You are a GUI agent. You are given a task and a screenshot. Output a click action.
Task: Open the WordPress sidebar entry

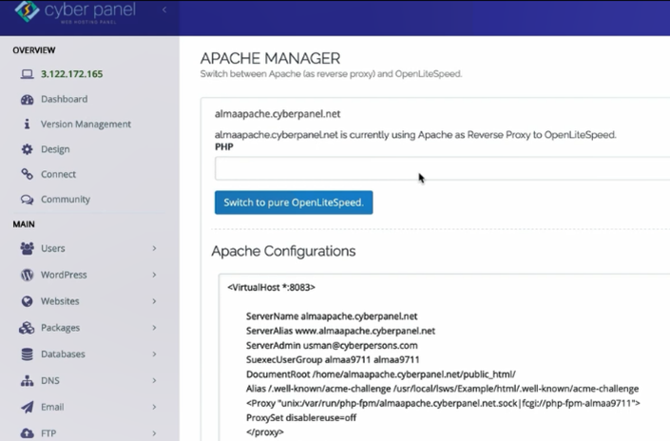[64, 275]
